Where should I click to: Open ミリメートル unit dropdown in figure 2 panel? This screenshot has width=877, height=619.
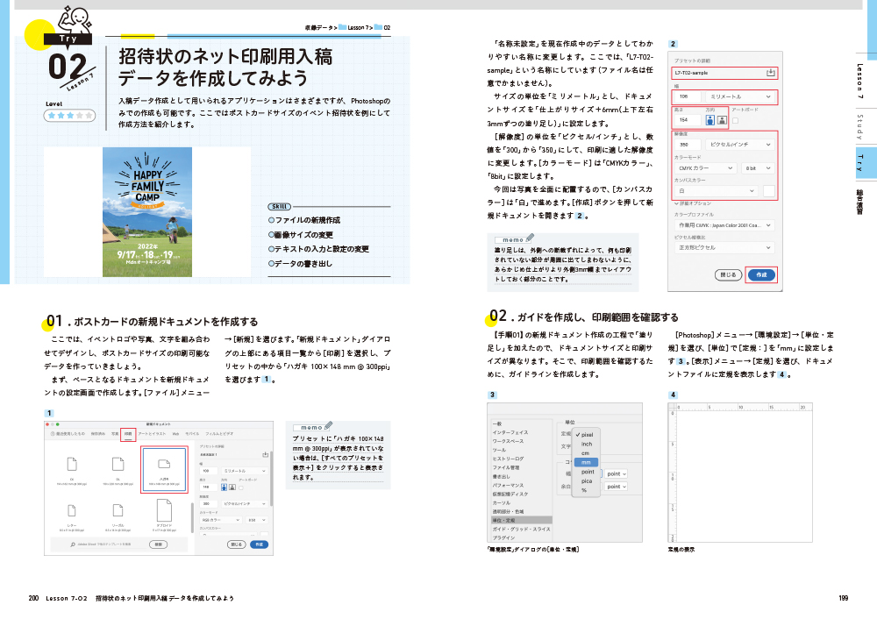[740, 96]
